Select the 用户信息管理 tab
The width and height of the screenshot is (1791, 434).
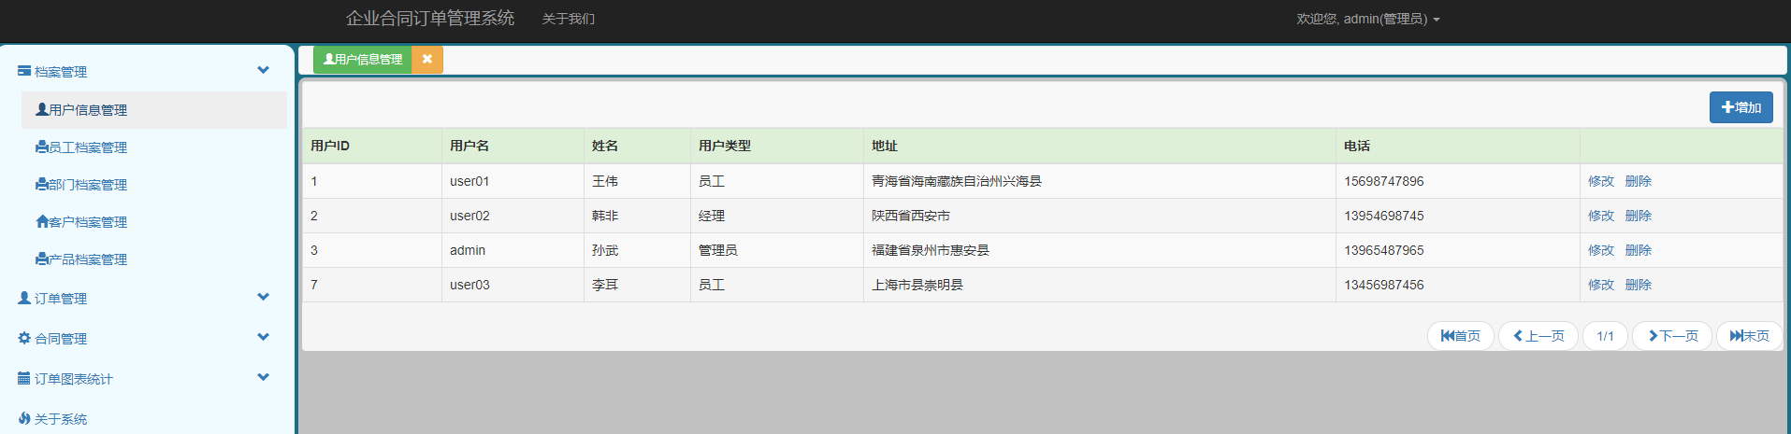click(363, 59)
